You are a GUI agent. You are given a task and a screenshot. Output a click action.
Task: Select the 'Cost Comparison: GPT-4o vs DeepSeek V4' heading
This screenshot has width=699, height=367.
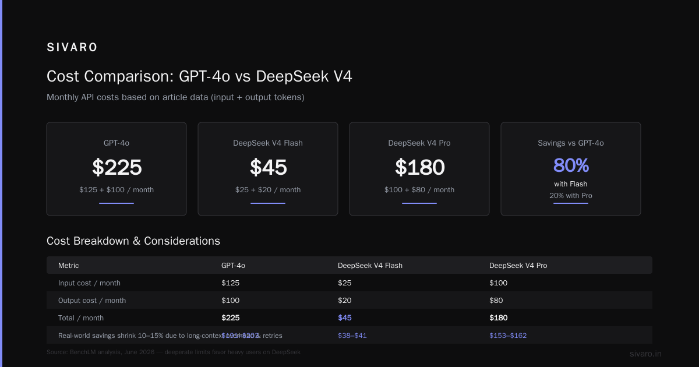pyautogui.click(x=199, y=76)
